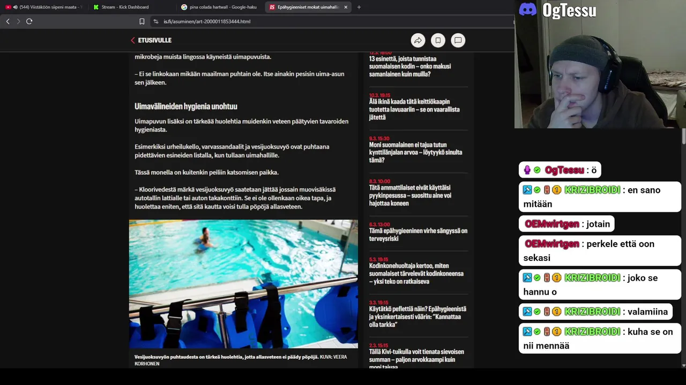Click the bookmark icon in address bar
The width and height of the screenshot is (686, 385).
[x=141, y=21]
